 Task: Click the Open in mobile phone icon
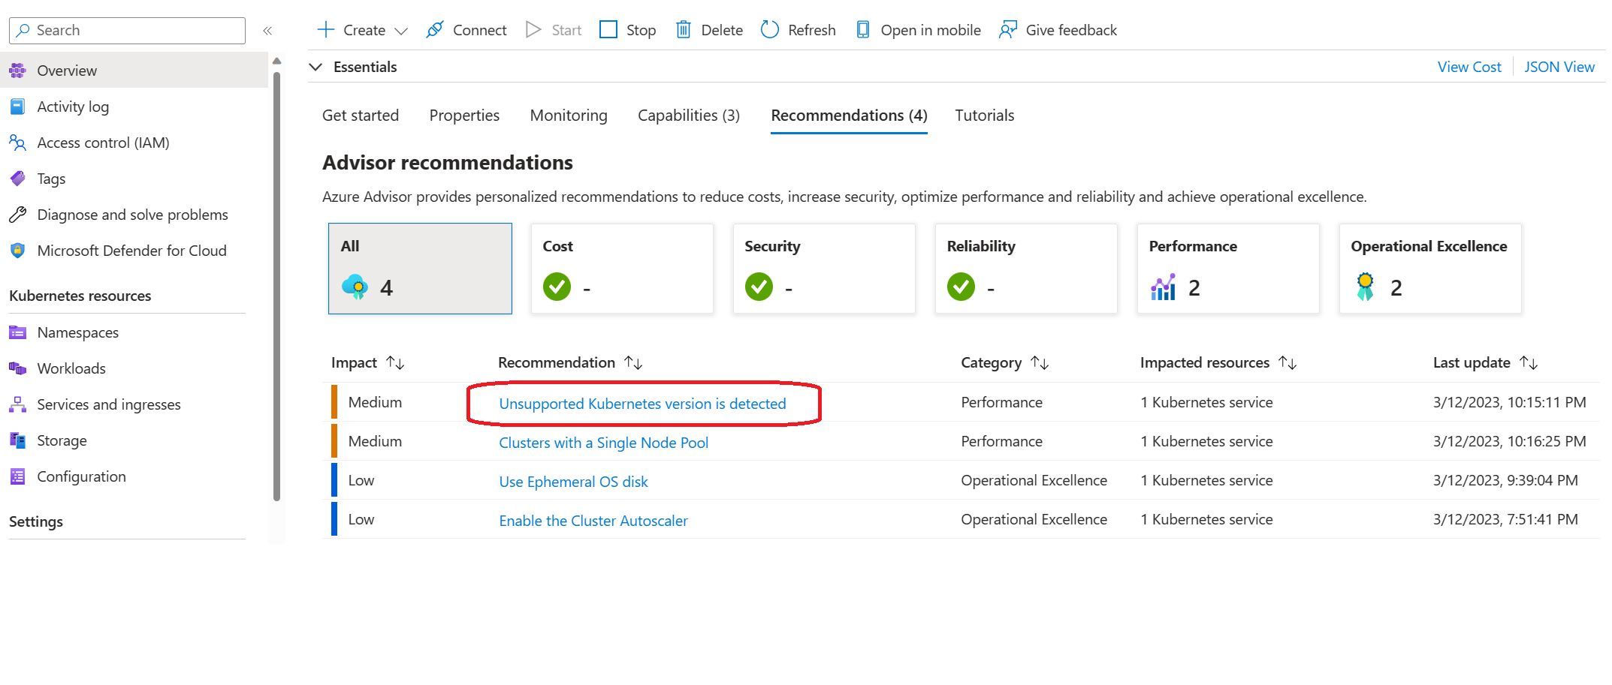point(863,30)
